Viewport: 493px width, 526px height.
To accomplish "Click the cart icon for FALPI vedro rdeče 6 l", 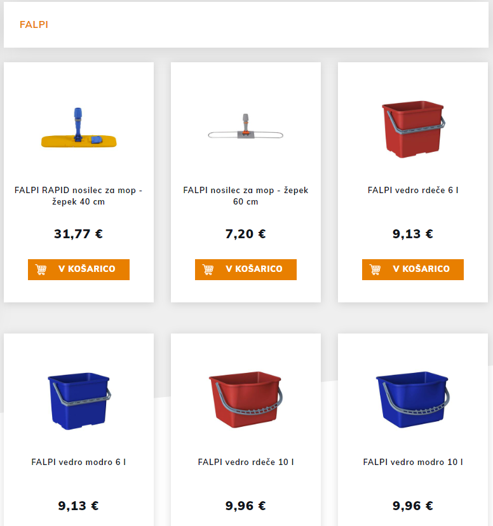I will [x=375, y=270].
